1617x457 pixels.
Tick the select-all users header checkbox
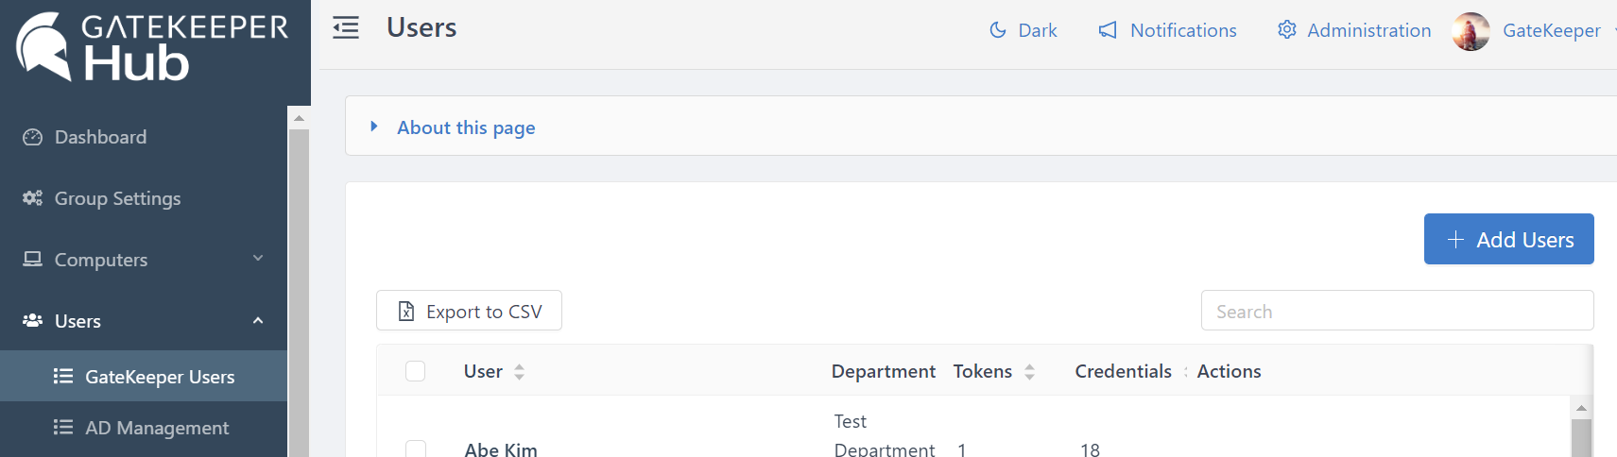point(415,371)
